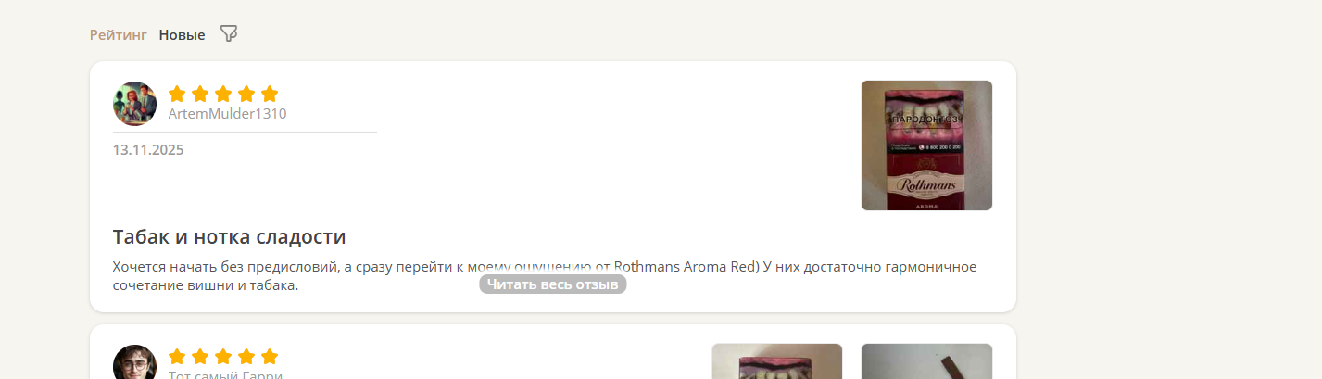The height and width of the screenshot is (379, 1322).
Task: Sort reviews by Рейтинг tab
Action: 119,35
